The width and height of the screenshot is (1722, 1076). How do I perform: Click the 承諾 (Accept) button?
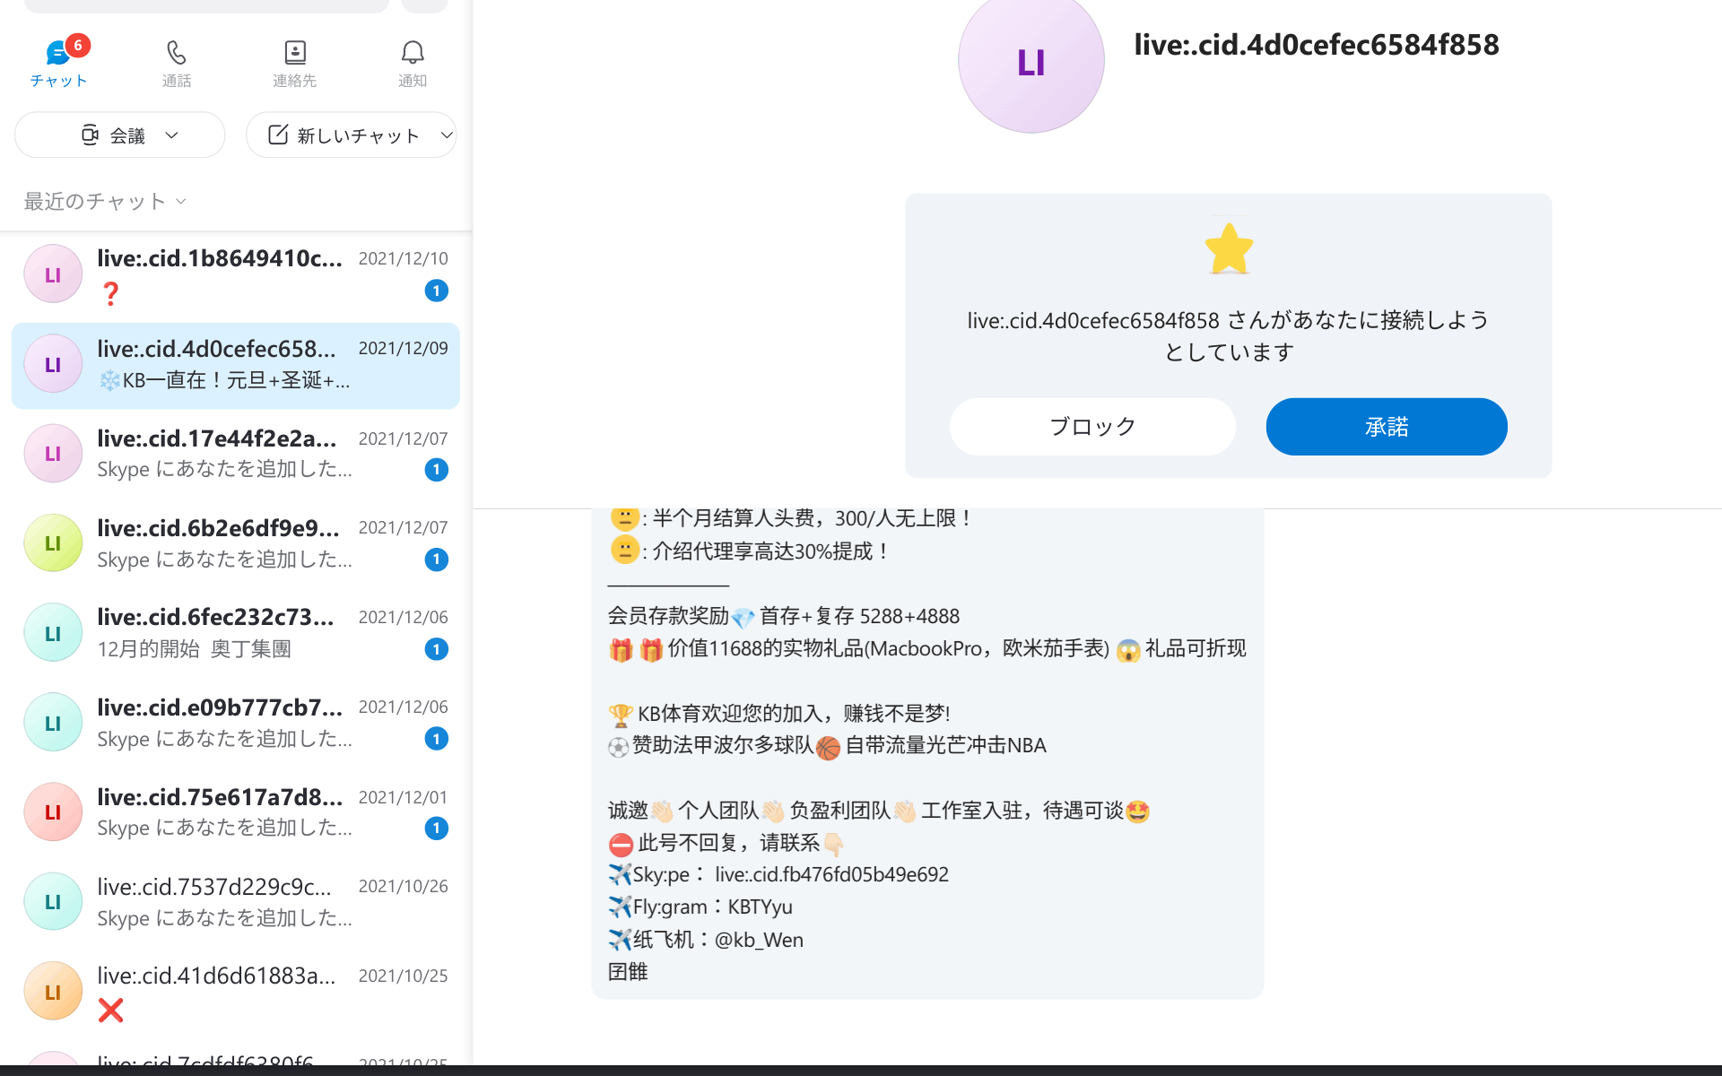[1386, 427]
